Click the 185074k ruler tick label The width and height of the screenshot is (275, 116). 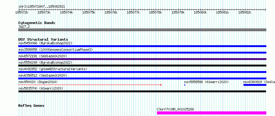pyautogui.click(x=66, y=12)
